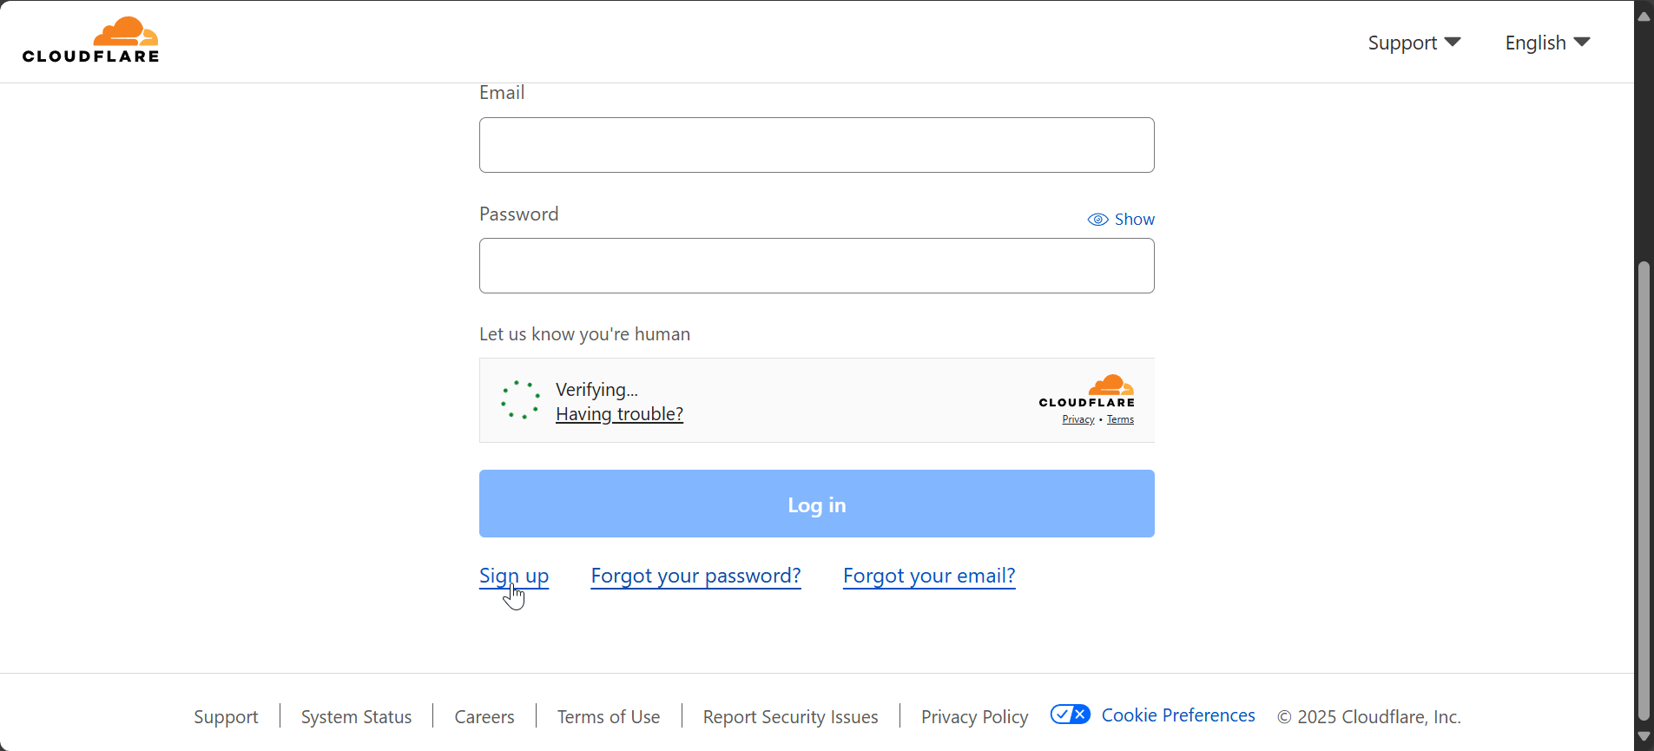Open Terms link in verification widget
Screen dimensions: 1654x751
pyautogui.click(x=1120, y=419)
